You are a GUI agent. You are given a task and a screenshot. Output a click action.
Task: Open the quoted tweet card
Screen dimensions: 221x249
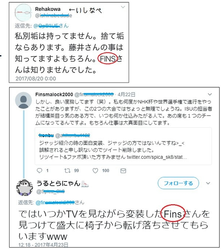[x=123, y=146]
